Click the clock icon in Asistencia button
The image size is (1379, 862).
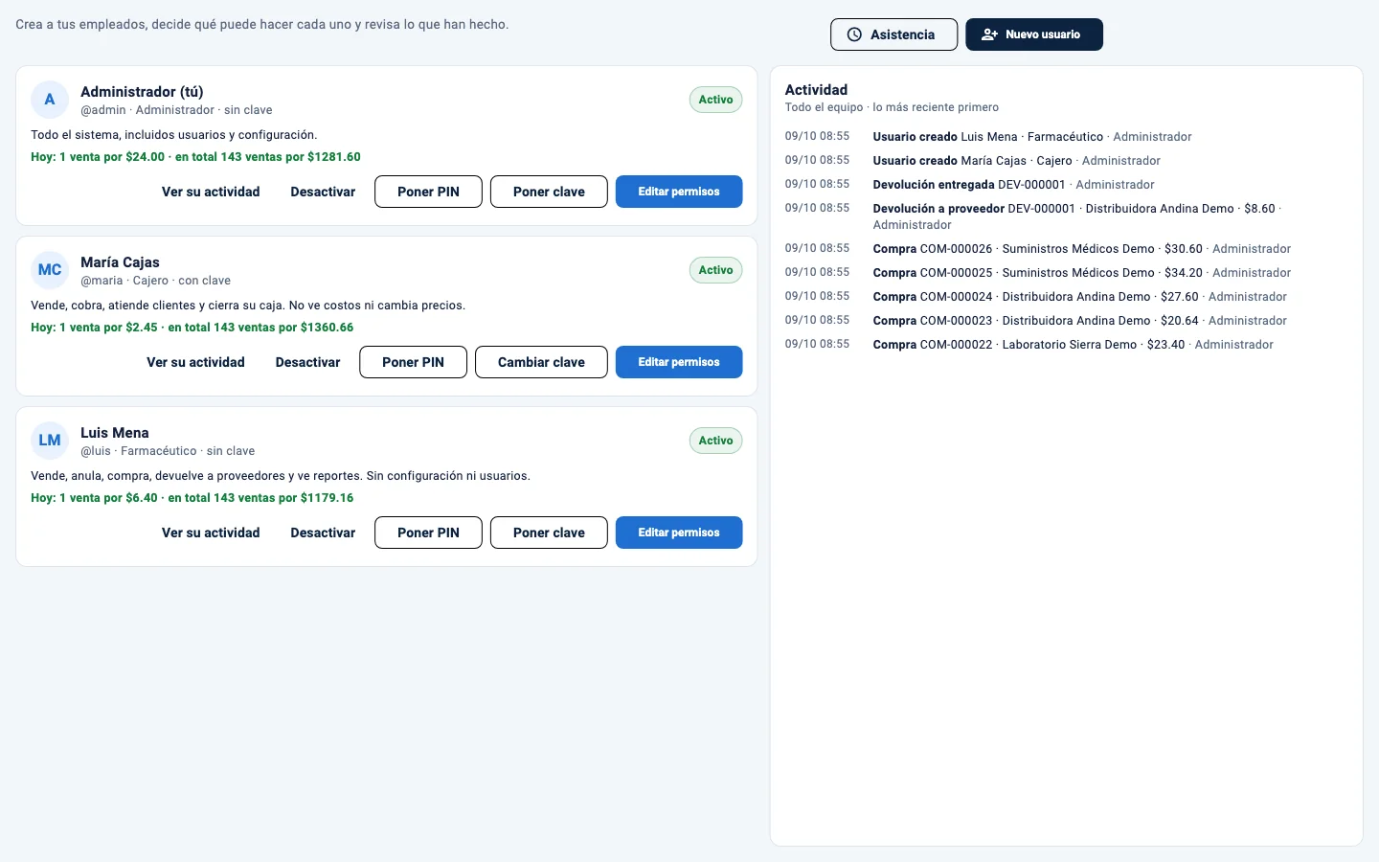[854, 34]
